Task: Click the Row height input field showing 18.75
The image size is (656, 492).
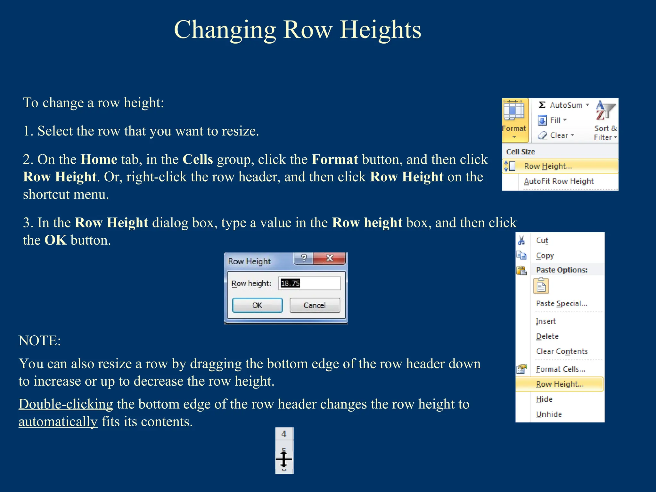Action: pos(309,283)
